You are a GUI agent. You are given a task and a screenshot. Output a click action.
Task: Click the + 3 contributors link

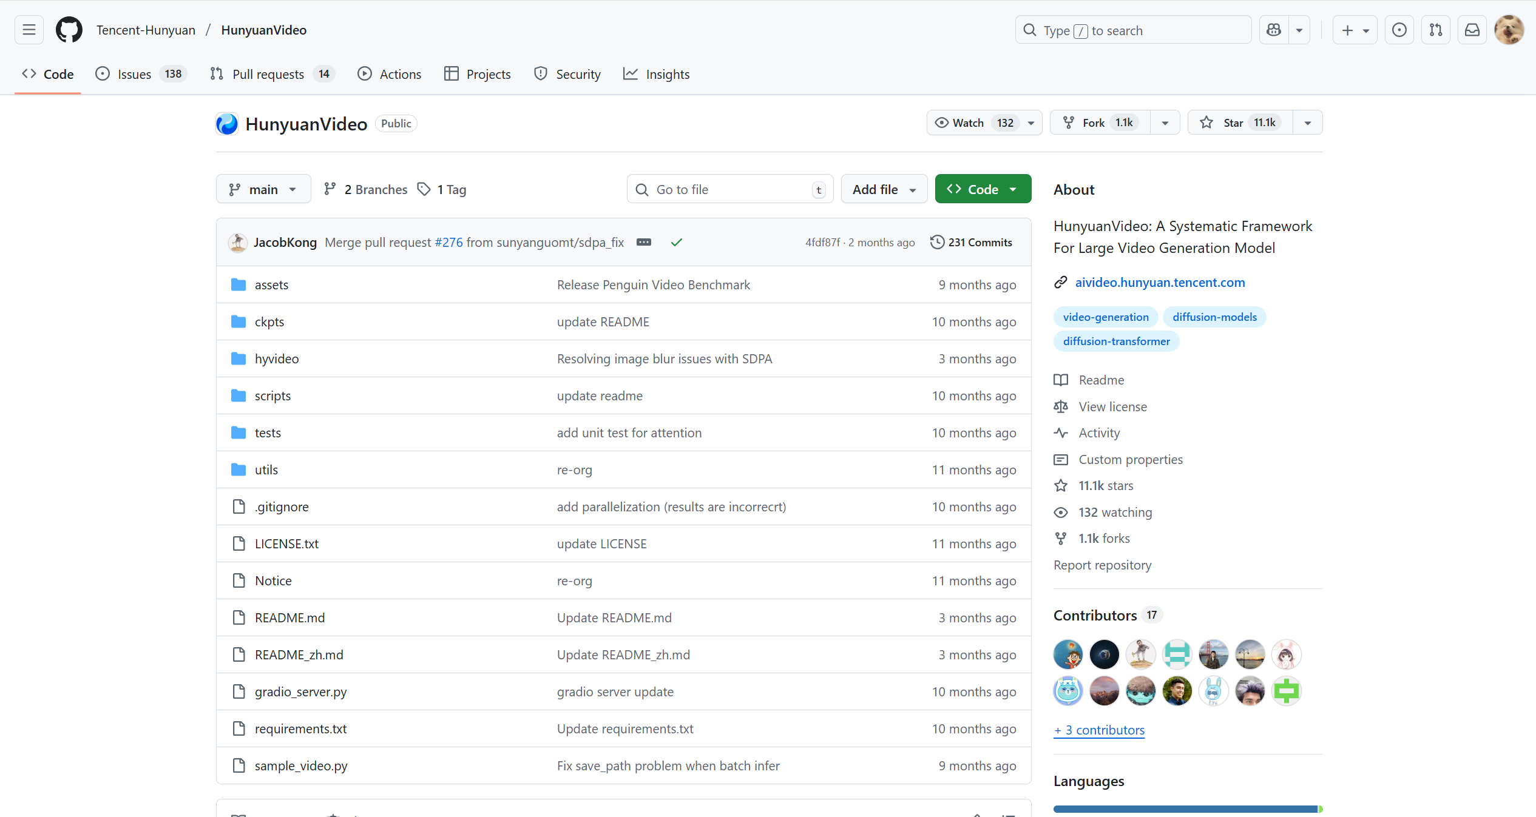(x=1099, y=730)
